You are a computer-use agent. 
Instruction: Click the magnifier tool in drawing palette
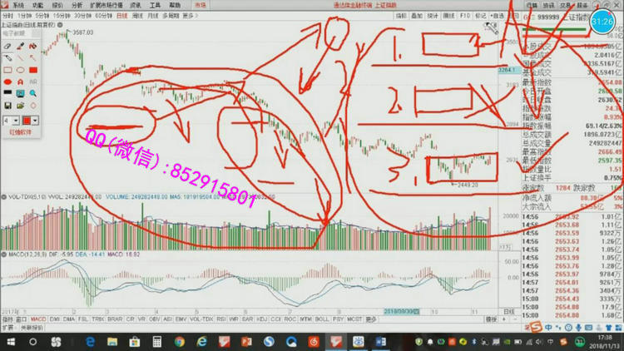point(32,93)
